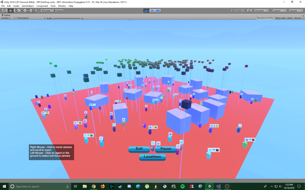Select the Hand tool in the toolbar
Image resolution: width=305 pixels, height=190 pixels.
5,11
